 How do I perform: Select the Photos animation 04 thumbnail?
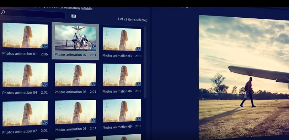point(25,75)
